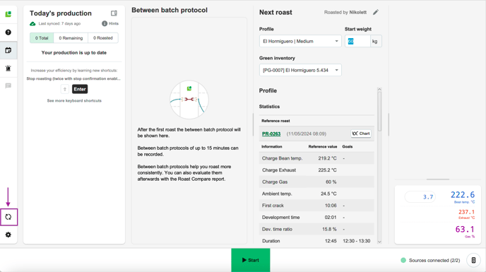Toggle the production panel layout icon

click(114, 13)
